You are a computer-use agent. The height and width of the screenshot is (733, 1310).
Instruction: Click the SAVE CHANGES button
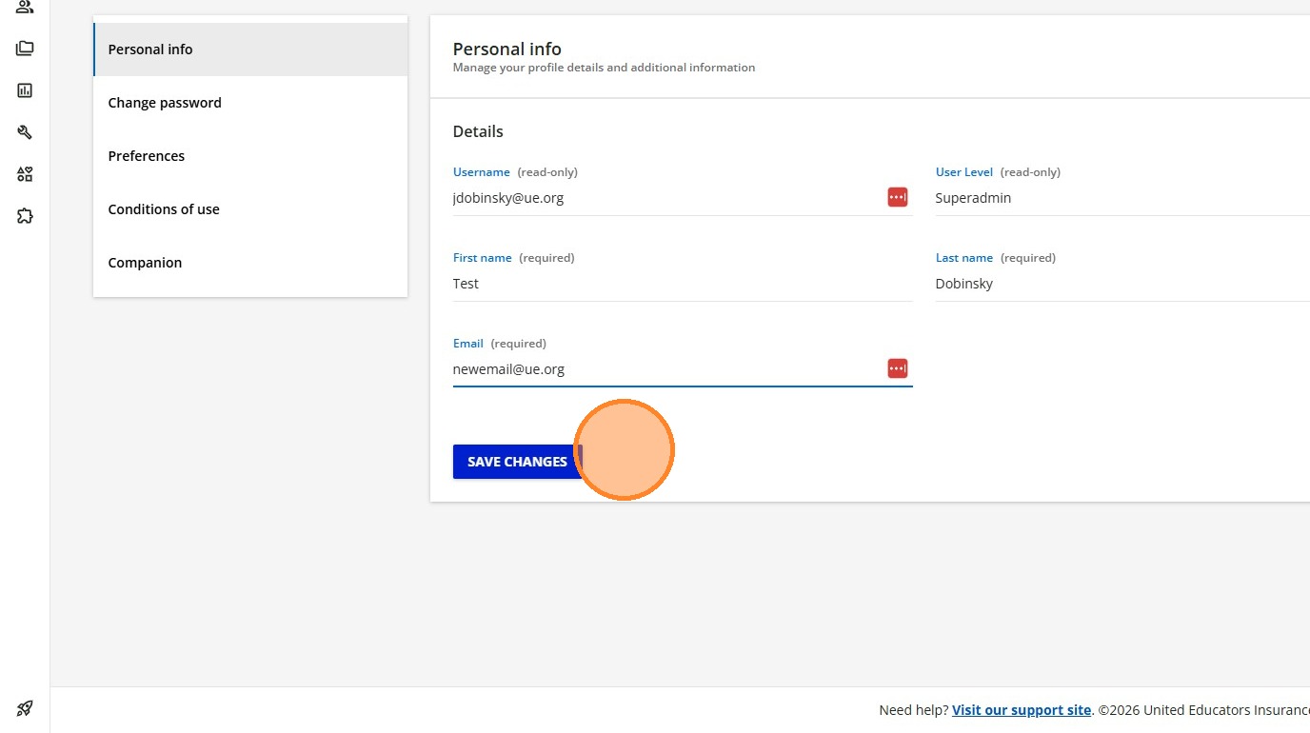click(517, 462)
